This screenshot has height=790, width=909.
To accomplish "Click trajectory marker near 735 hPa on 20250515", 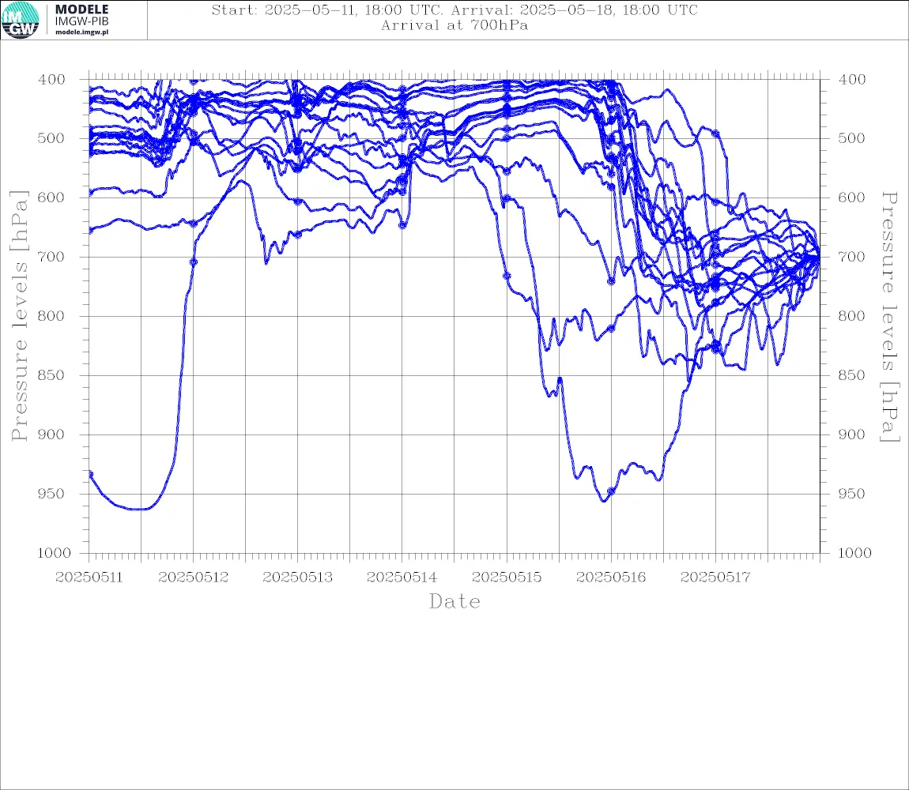I will click(x=507, y=276).
